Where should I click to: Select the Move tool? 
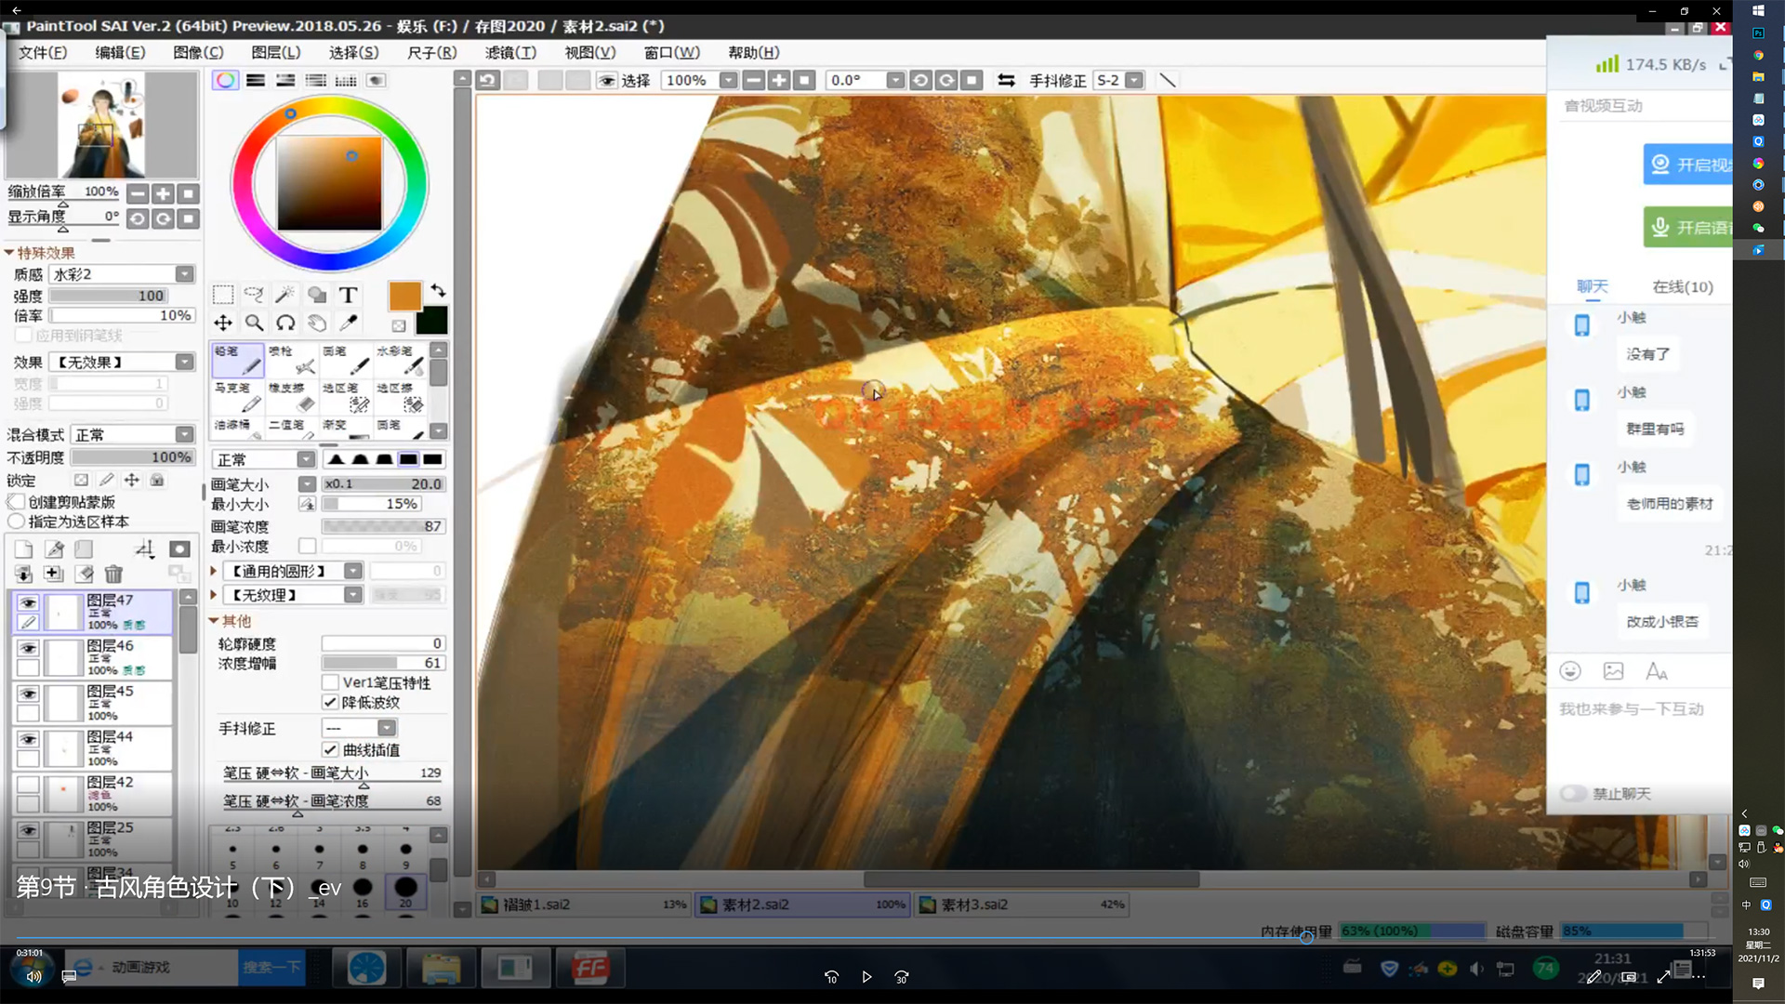[x=223, y=323]
